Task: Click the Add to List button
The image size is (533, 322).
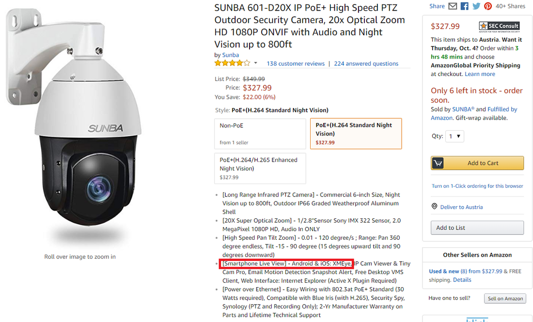Action: tap(477, 228)
